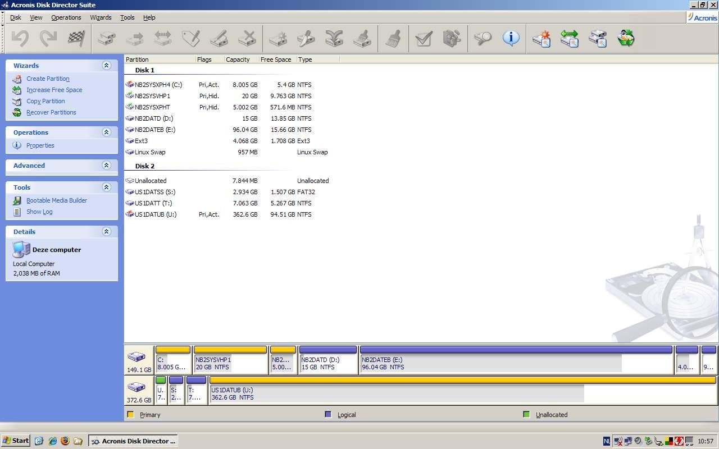Click the Disk 2 drive icon in disk map
Viewport: 719px width, 449px height.
pos(136,387)
